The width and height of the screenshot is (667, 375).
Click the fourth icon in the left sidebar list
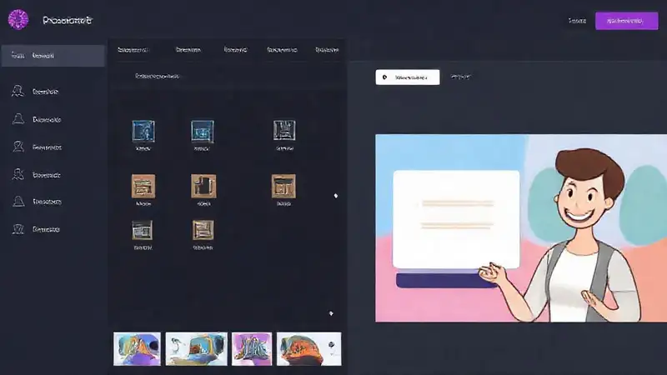18,174
